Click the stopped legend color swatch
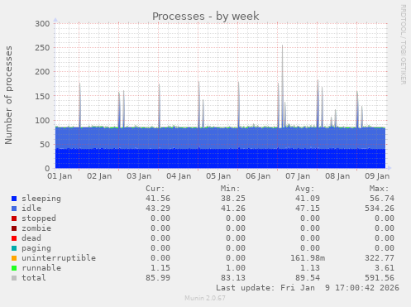Screen dimensions: 411x307 tap(14, 218)
